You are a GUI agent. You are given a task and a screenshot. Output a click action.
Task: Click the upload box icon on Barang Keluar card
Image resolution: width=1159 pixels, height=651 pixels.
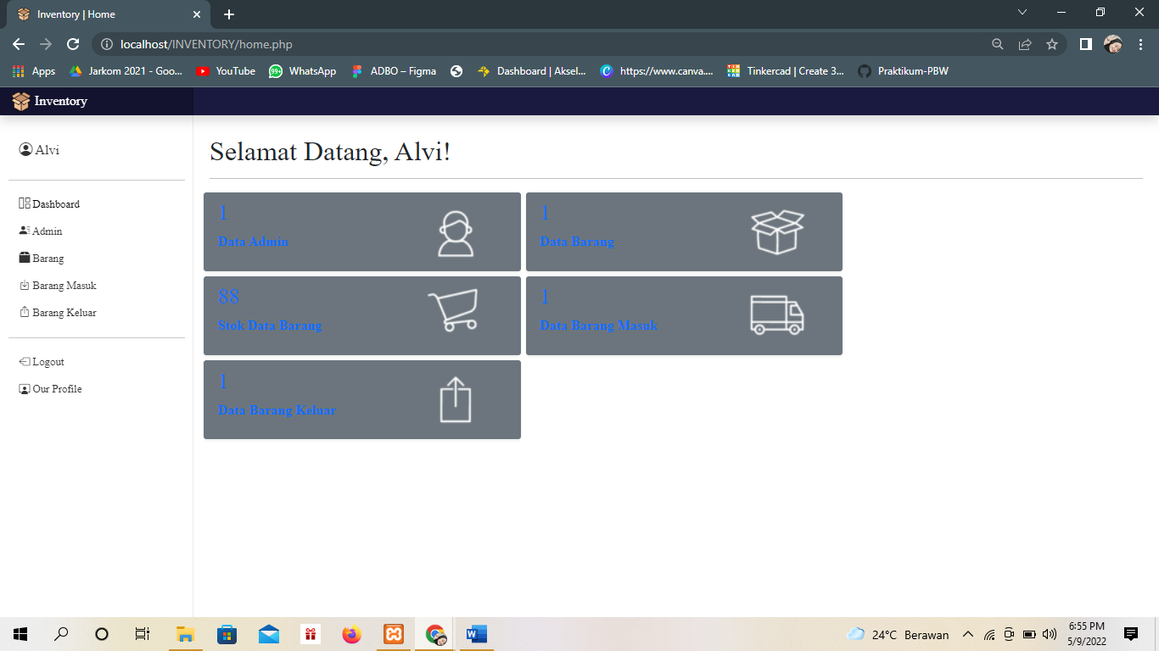click(x=456, y=398)
